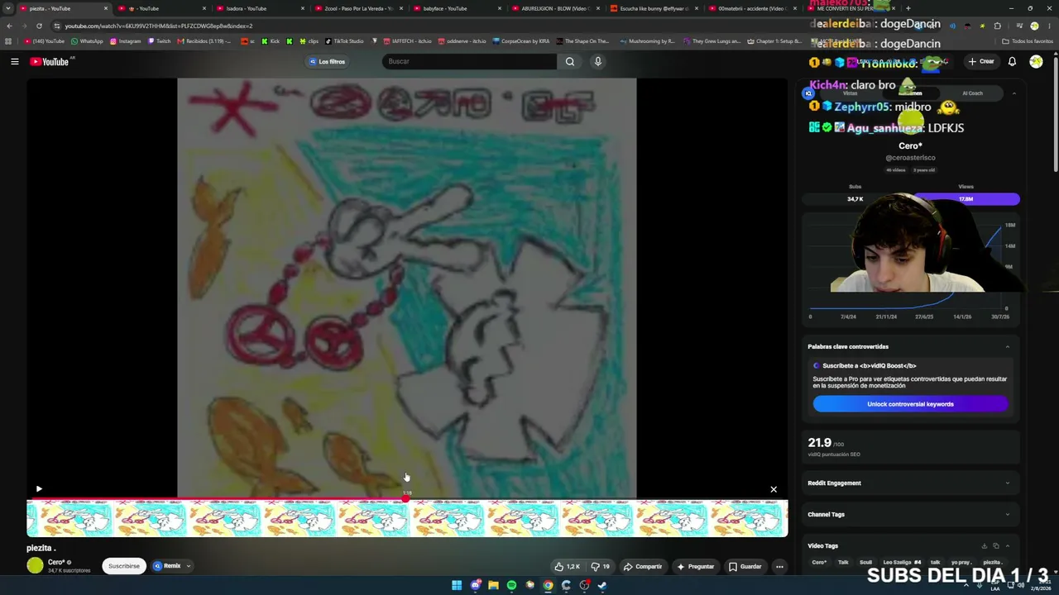This screenshot has width=1059, height=595.
Task: Open the Preguntar assistant button
Action: (695, 566)
